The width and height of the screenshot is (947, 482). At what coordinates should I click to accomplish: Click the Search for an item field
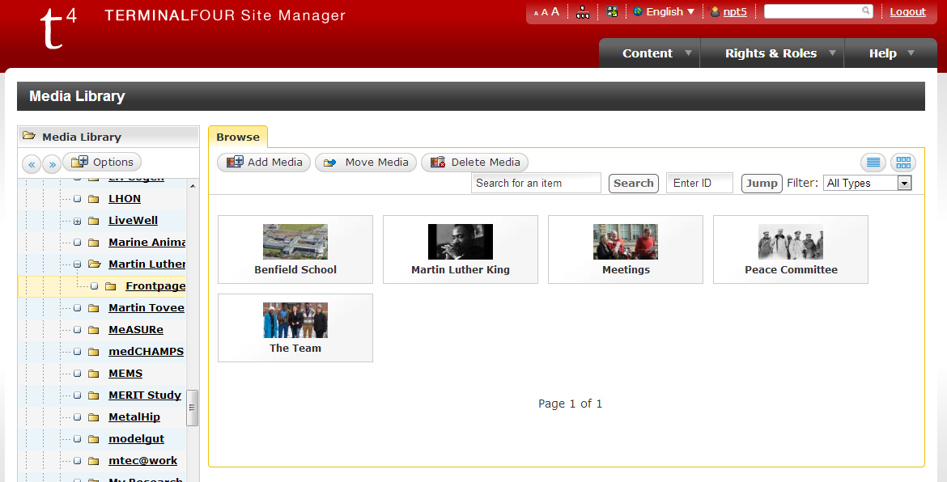[x=536, y=184]
